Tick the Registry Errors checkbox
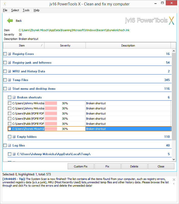The width and height of the screenshot is (179, 204). (5, 54)
